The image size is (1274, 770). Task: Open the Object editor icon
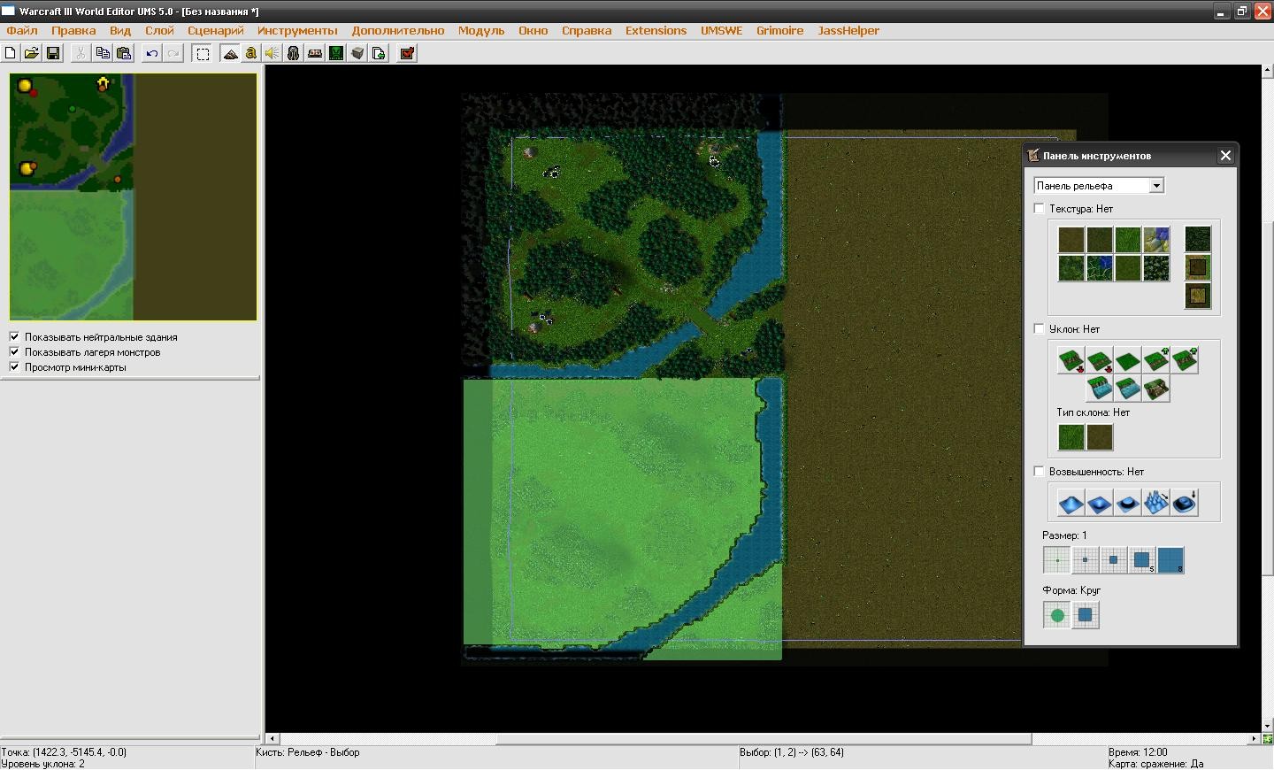293,53
